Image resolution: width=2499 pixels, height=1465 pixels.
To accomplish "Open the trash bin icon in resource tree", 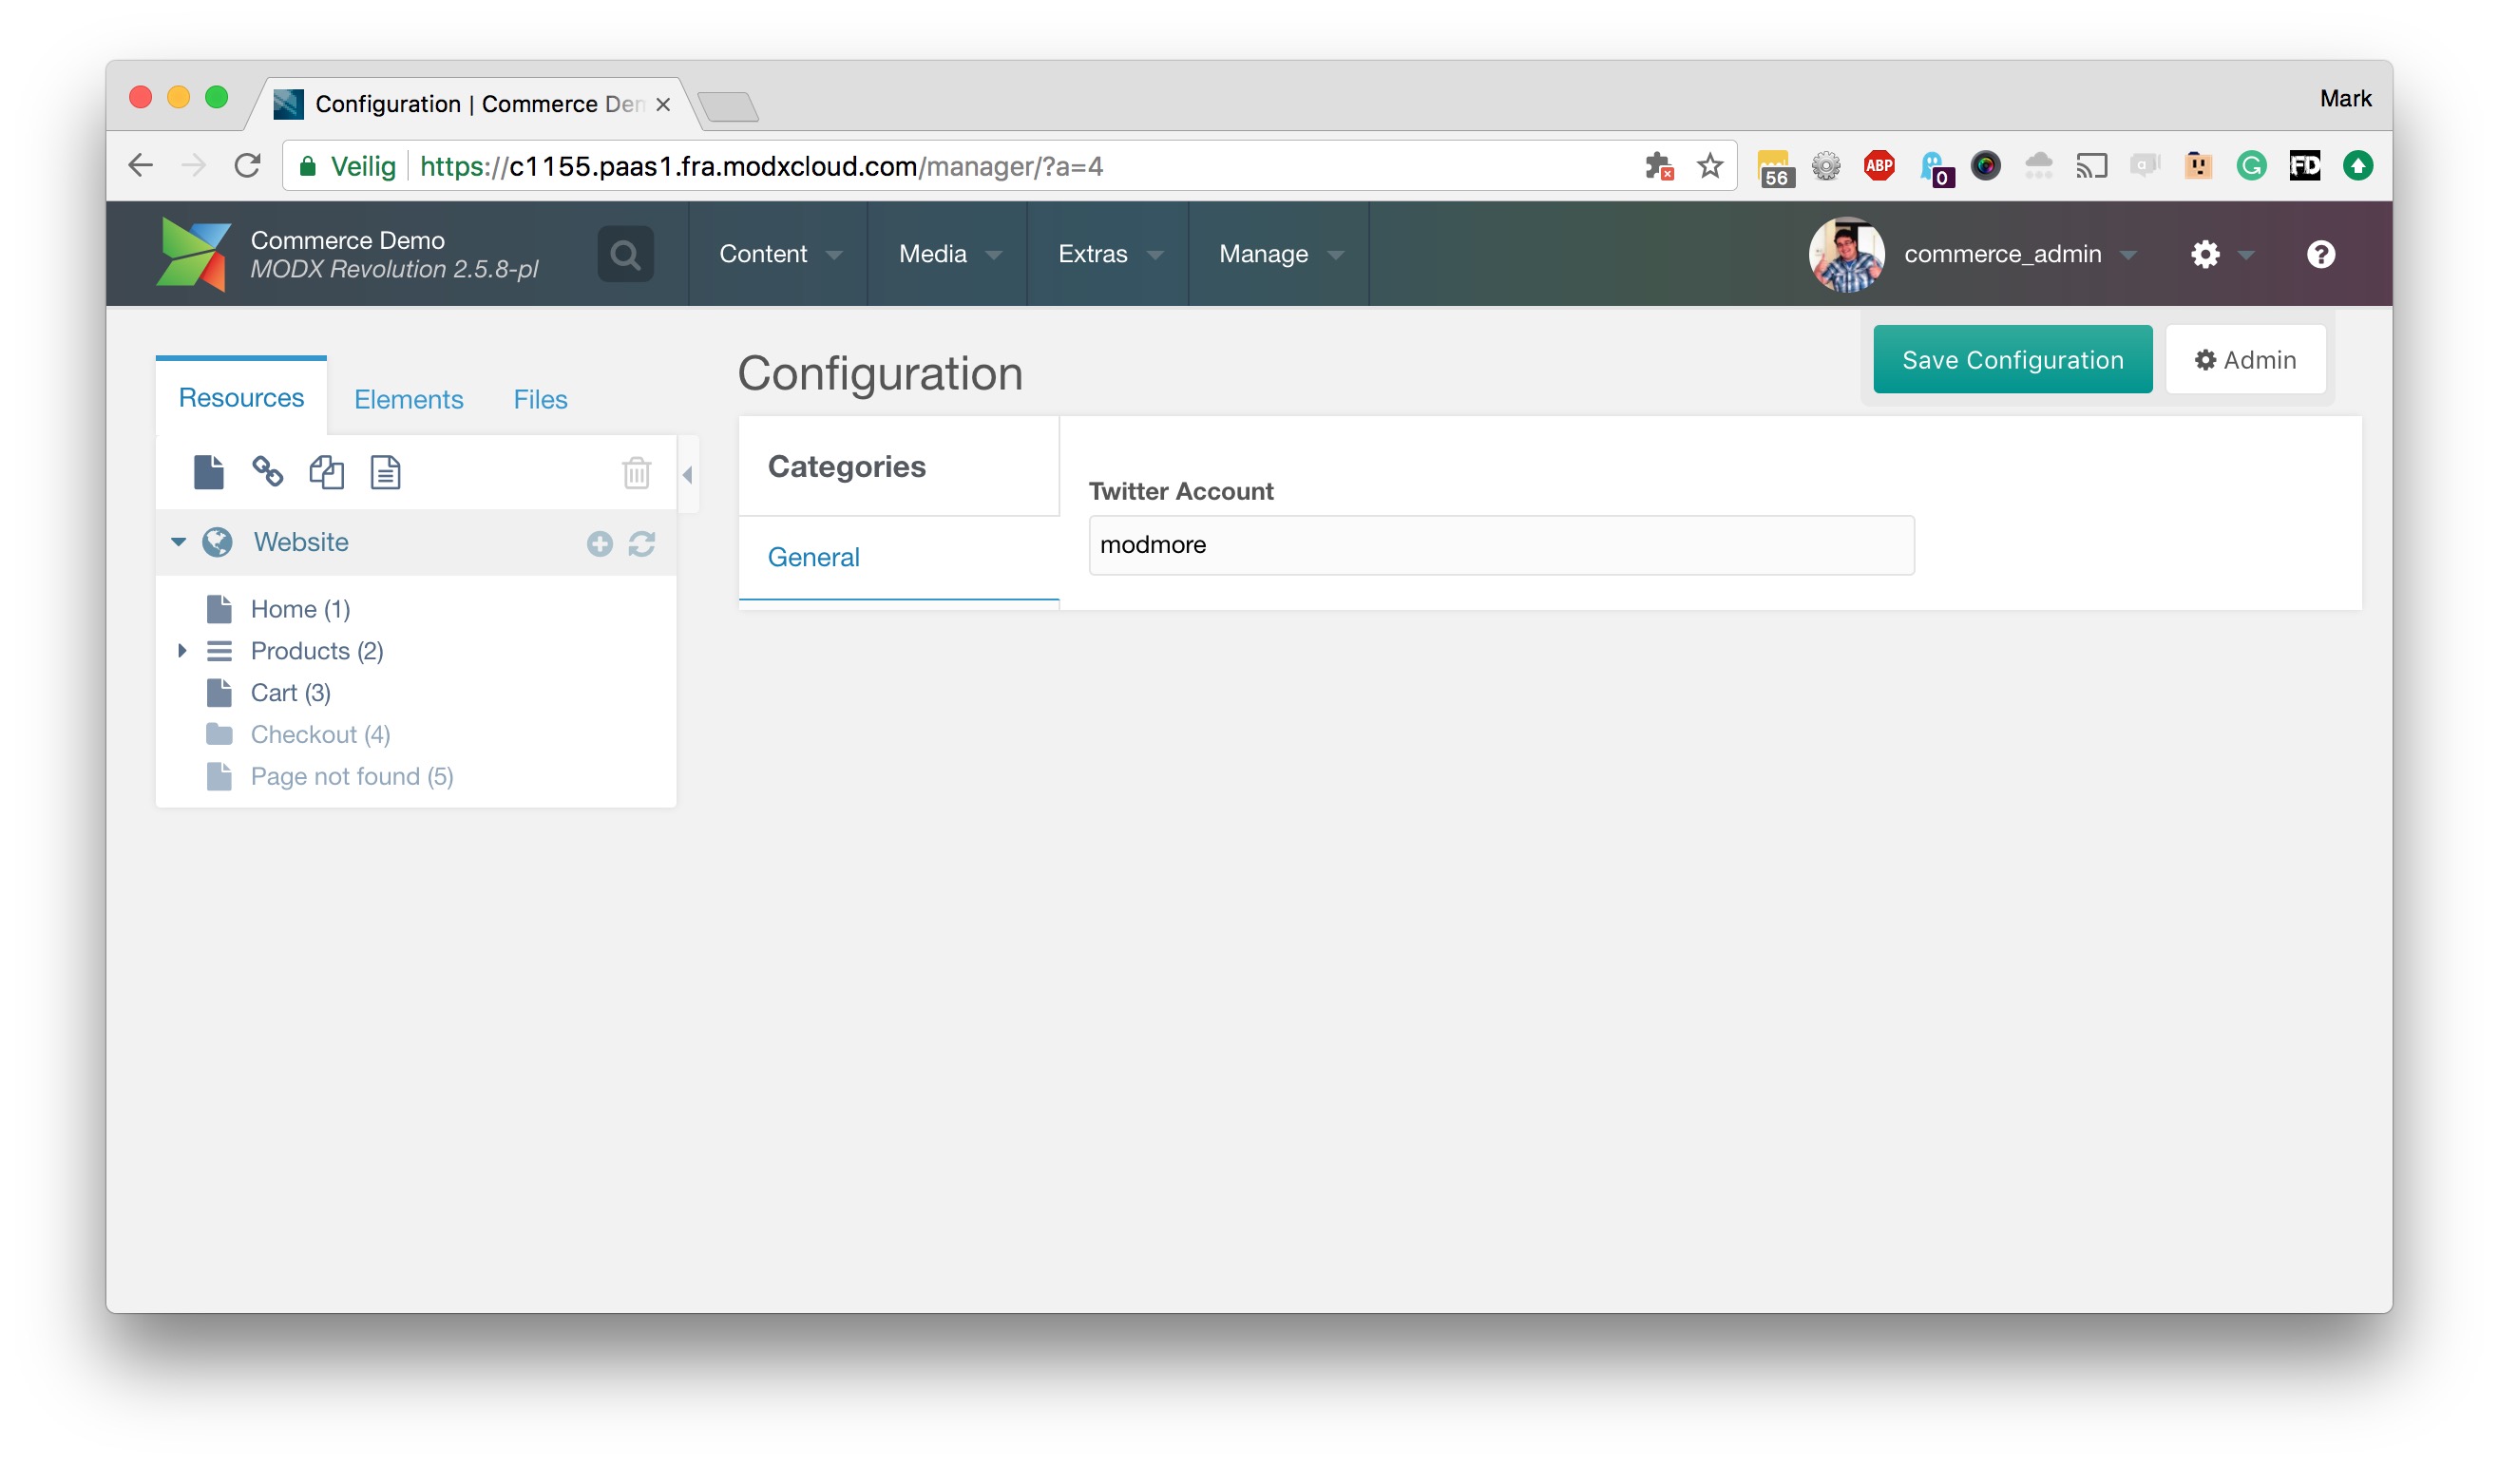I will pyautogui.click(x=637, y=473).
